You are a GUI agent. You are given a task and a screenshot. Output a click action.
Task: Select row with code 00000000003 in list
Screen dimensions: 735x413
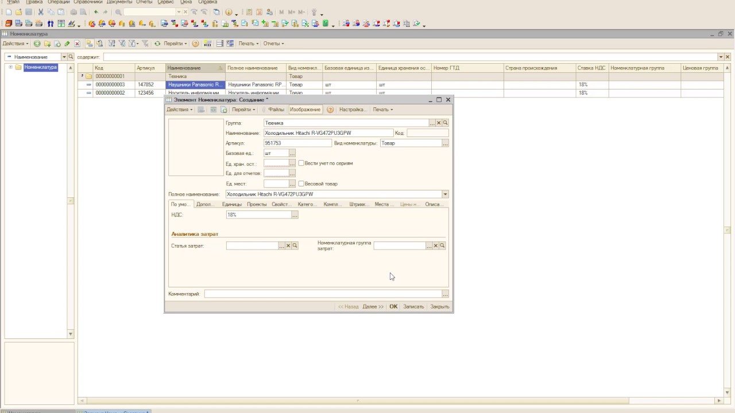pos(400,84)
